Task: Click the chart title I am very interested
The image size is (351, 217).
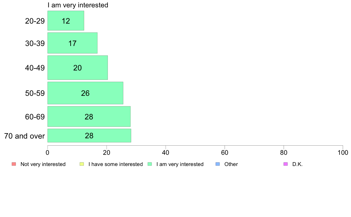Action: 78,5
